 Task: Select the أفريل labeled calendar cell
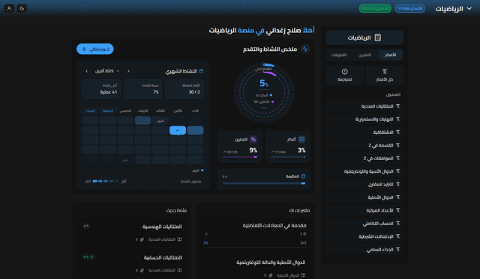click(160, 120)
